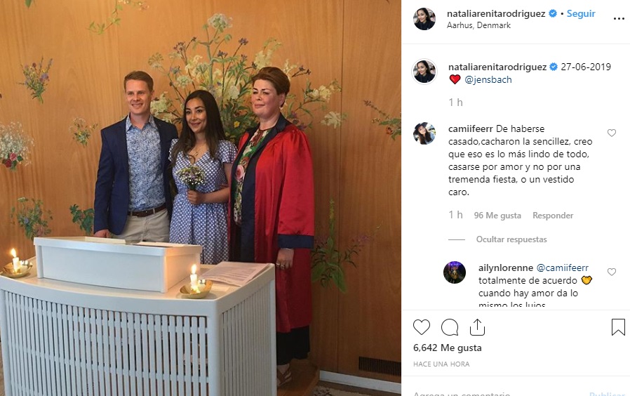Like camiifeerr's comment heart

[612, 133]
